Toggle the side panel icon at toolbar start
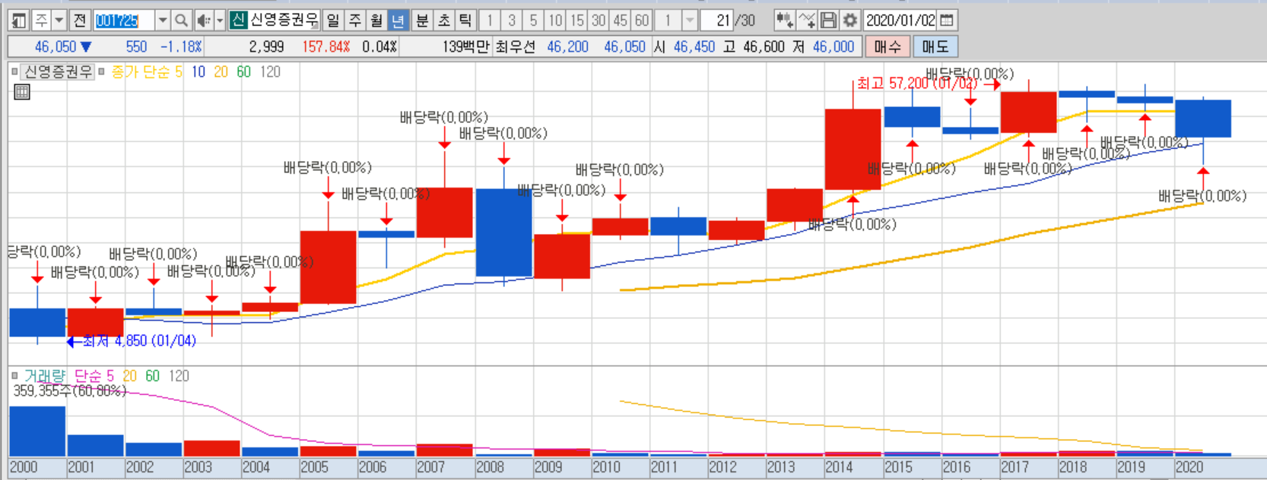The width and height of the screenshot is (1267, 480). (19, 21)
